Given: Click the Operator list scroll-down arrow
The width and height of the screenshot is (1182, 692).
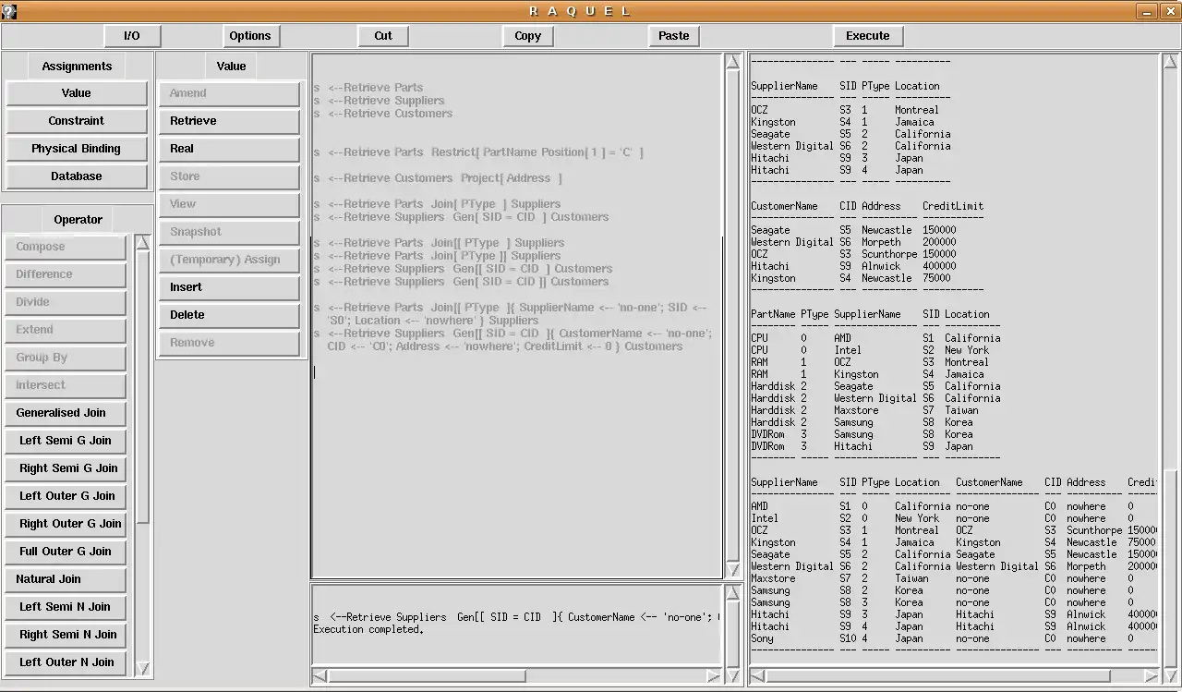Looking at the screenshot, I should coord(142,668).
